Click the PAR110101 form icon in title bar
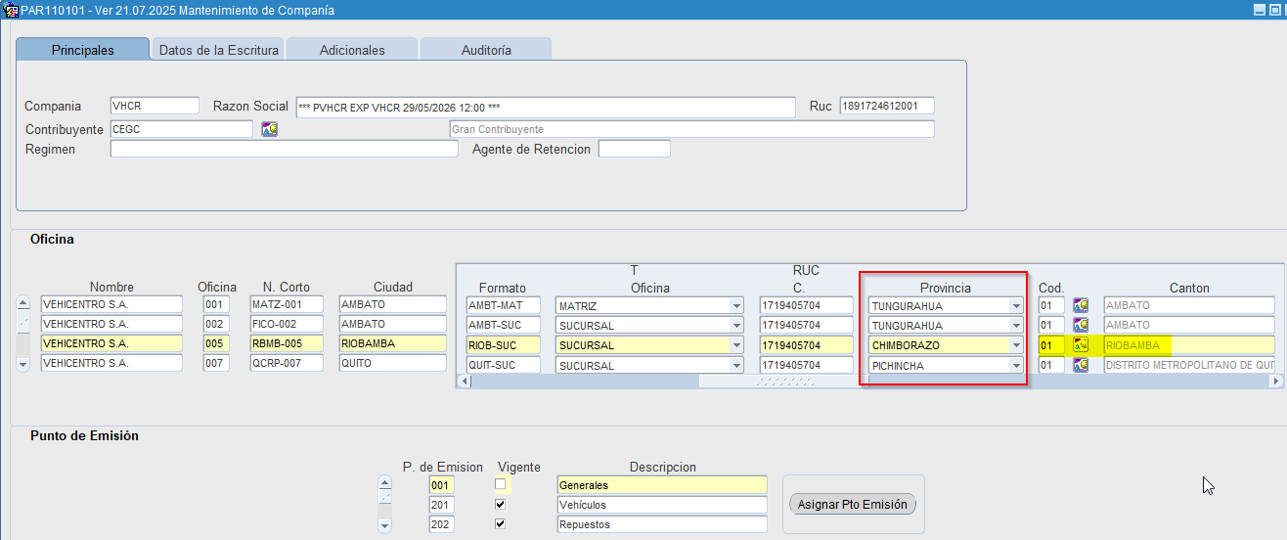Image resolution: width=1287 pixels, height=540 pixels. (x=11, y=10)
